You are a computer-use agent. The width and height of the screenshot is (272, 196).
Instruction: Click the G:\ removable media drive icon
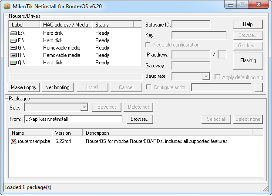point(13,48)
